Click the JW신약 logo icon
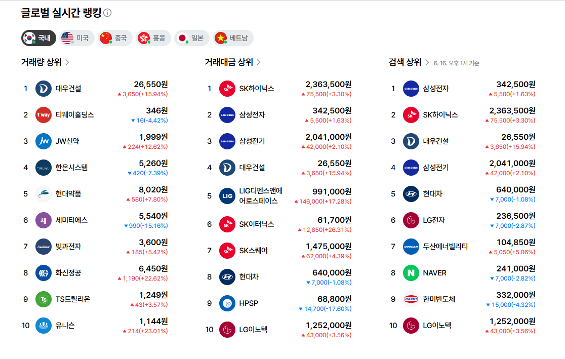 coord(44,141)
